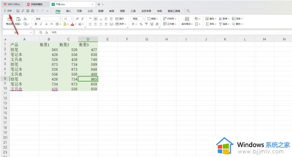This screenshot has height=157, width=292.
Task: Select middle vertical alignment
Action: pyautogui.click(x=96, y=19)
